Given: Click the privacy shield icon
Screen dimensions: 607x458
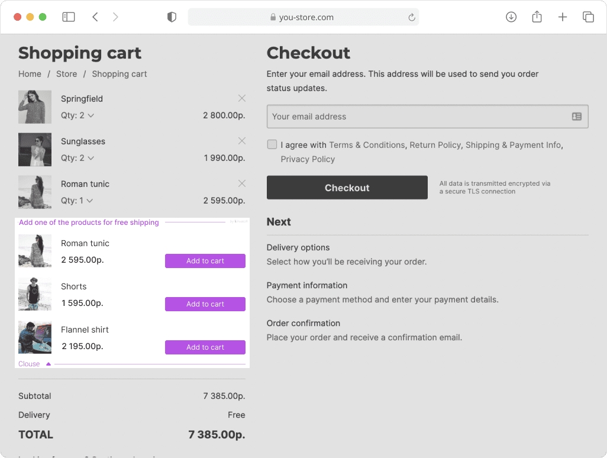Looking at the screenshot, I should point(172,17).
